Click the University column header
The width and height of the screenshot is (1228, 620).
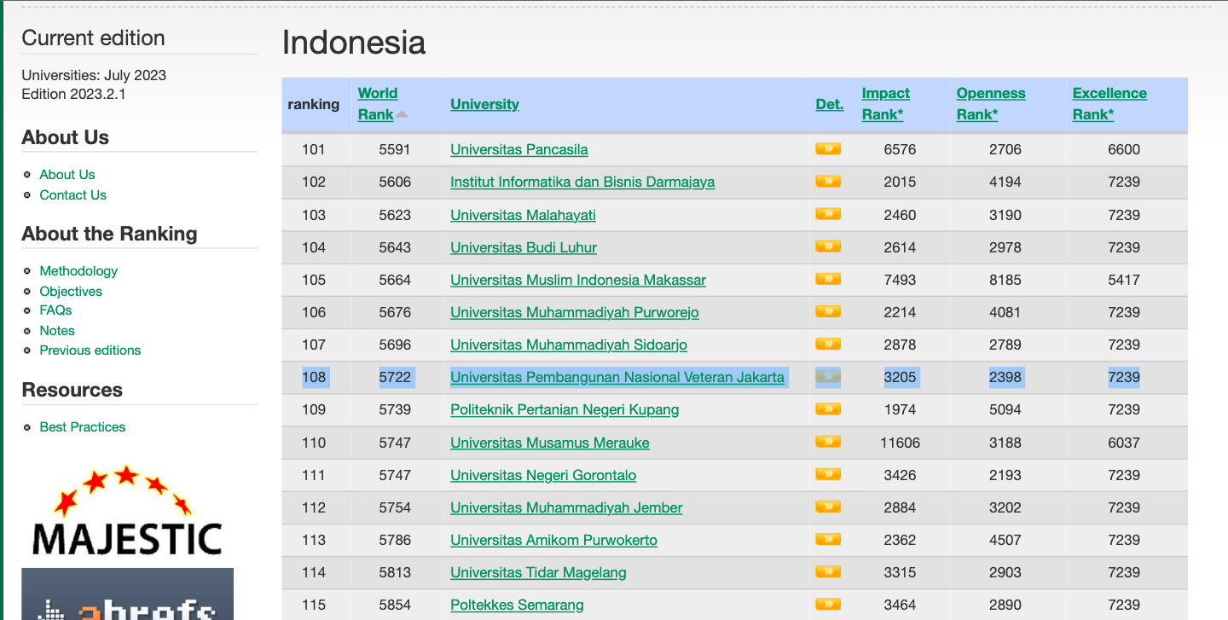(484, 104)
